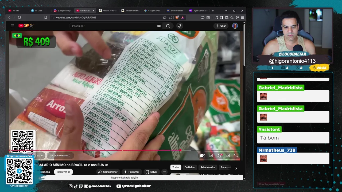342x192 pixels.
Task: Select the 'Relacionados' filter chip
Action: click(x=208, y=167)
